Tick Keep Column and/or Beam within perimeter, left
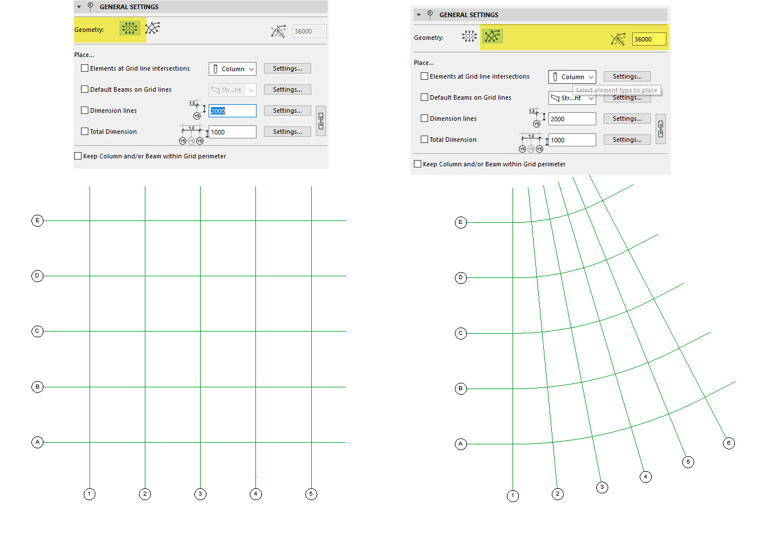The image size is (777, 552). click(78, 156)
